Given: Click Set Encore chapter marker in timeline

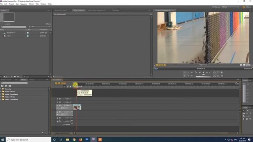Looking at the screenshot, I should click(68, 87).
